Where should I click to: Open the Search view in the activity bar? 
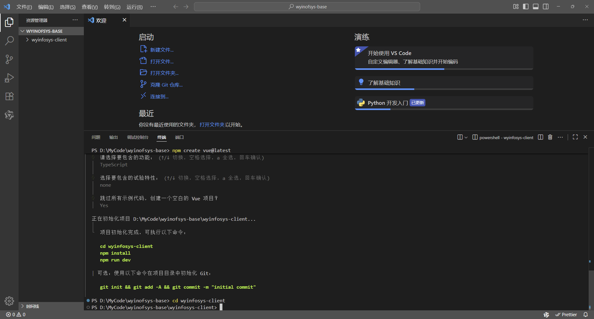click(x=9, y=40)
